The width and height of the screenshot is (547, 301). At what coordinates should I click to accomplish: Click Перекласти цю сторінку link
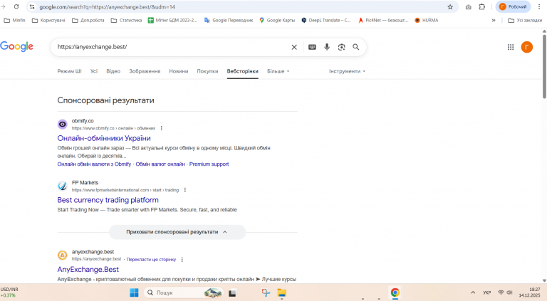click(151, 260)
